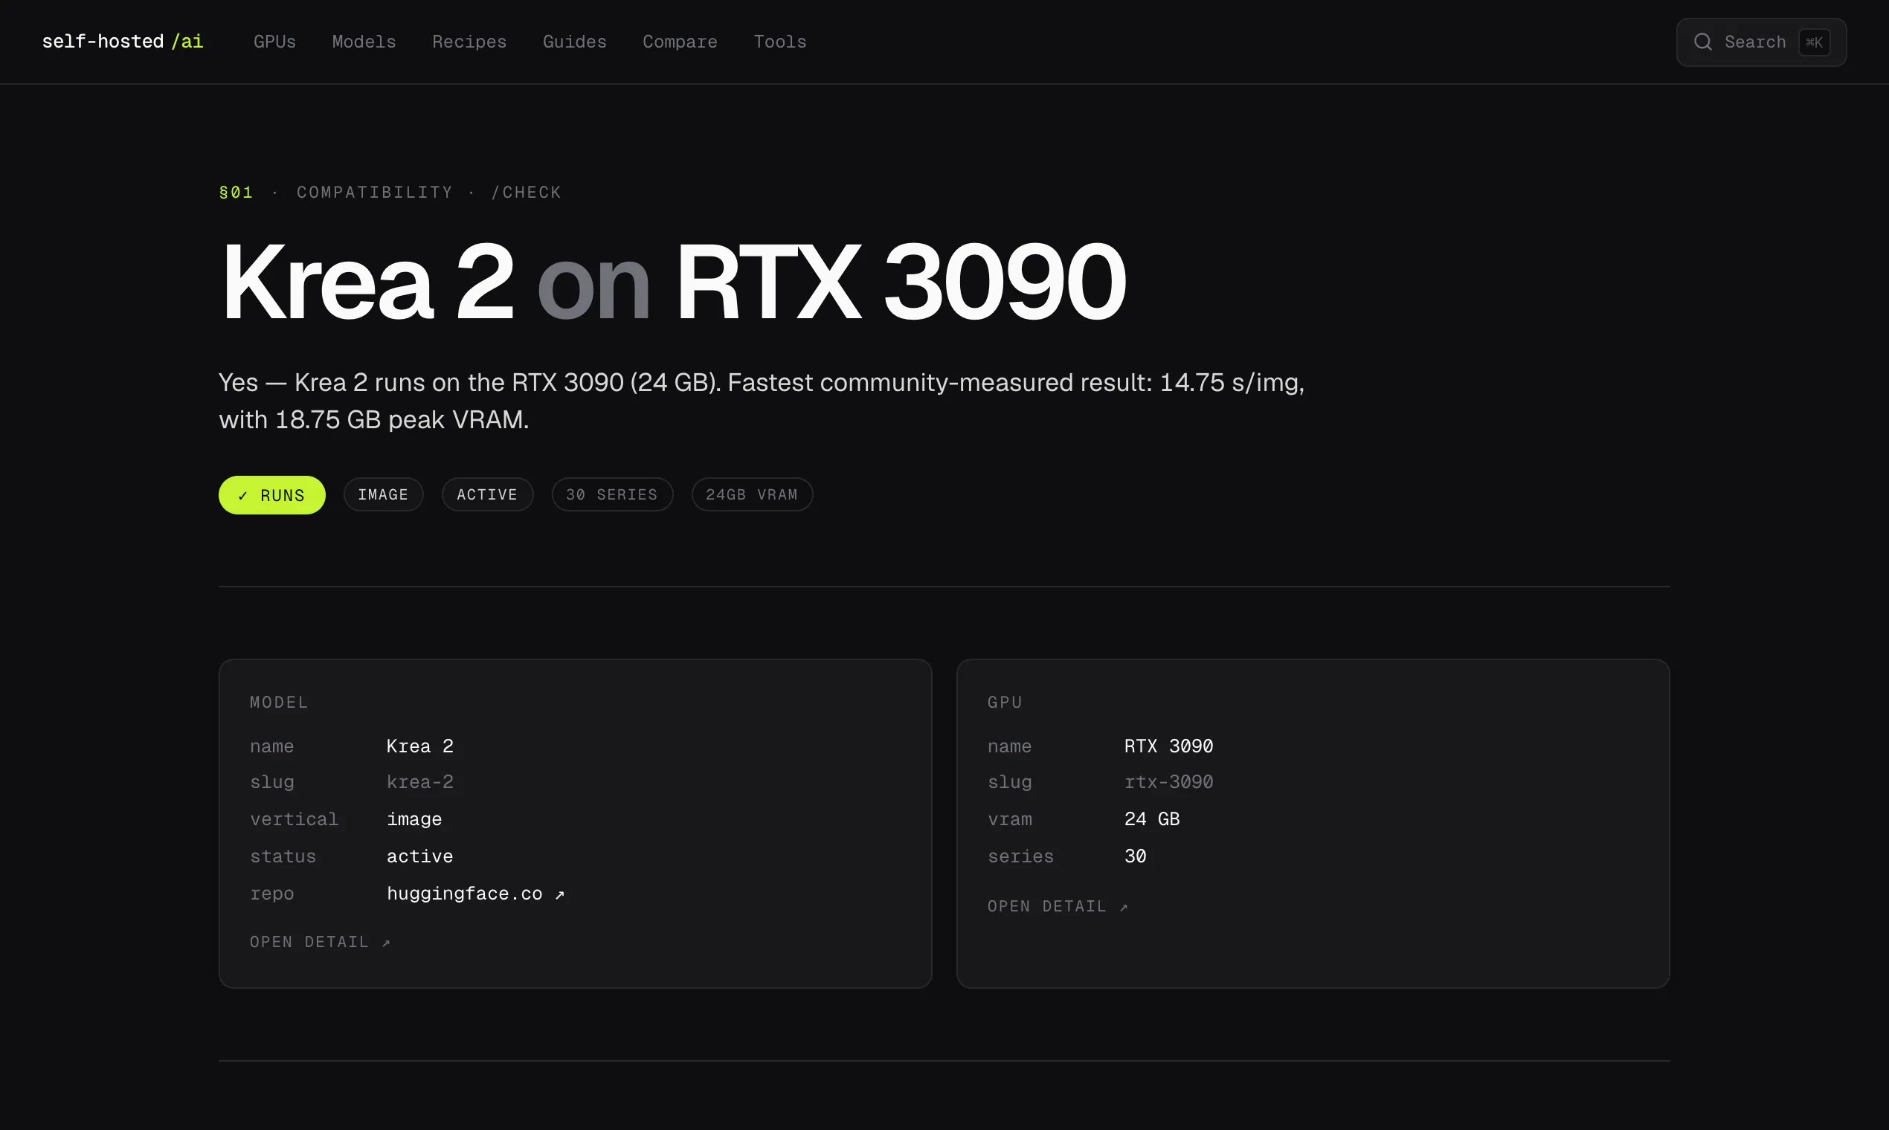
Task: Click the checkmark icon in the RUNS pill
Action: [x=242, y=496]
